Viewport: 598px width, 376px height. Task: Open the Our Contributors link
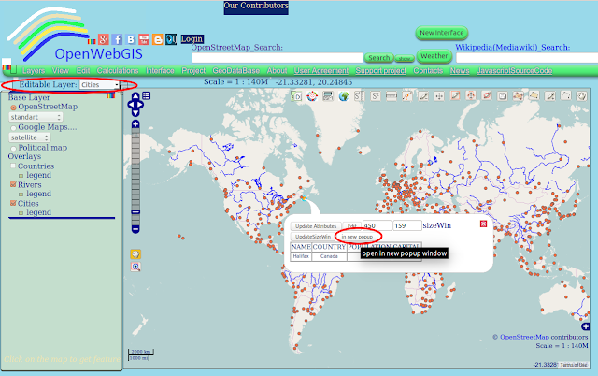click(x=256, y=6)
